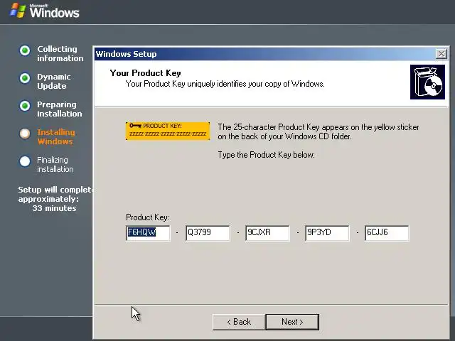Click the Preparing installation step indicator

pos(25,106)
